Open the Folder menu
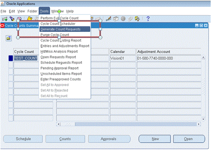Screen dimensions: 211x153 (x=32, y=11)
